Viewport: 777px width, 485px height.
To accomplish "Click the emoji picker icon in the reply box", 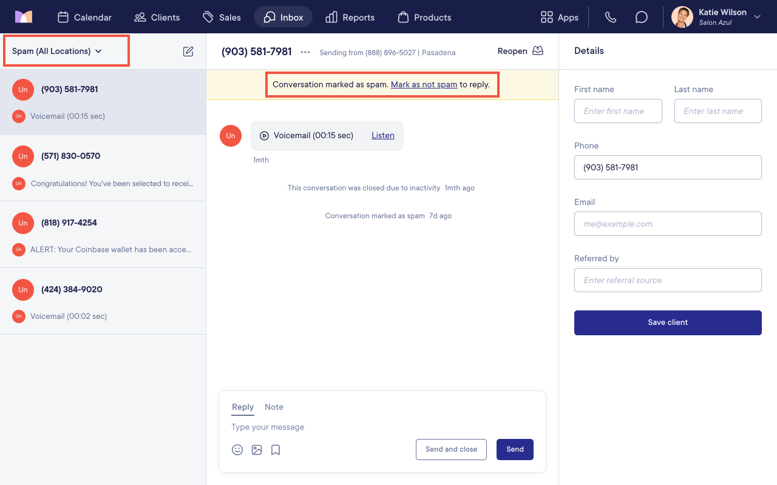I will pyautogui.click(x=237, y=450).
